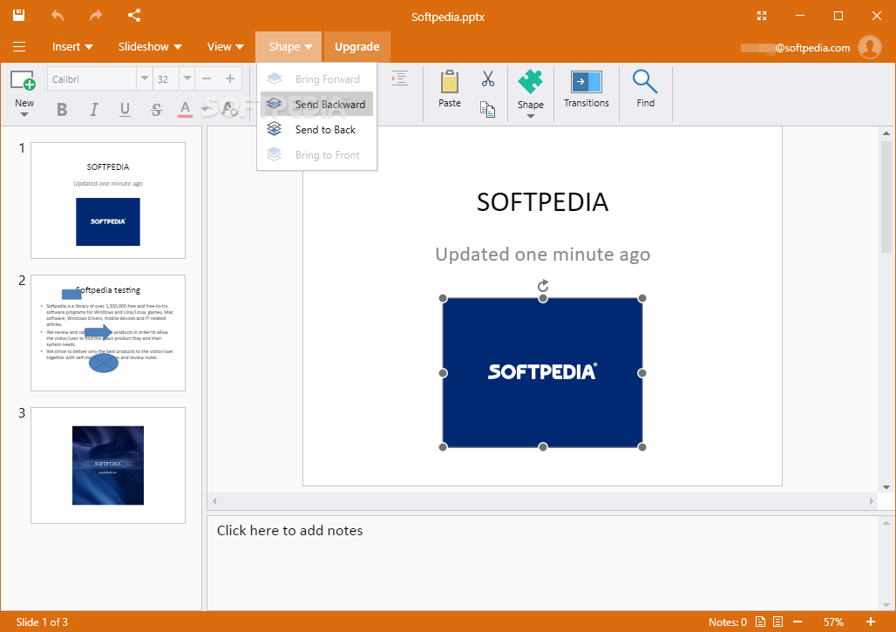
Task: Toggle Underline text formatting
Action: 125,109
